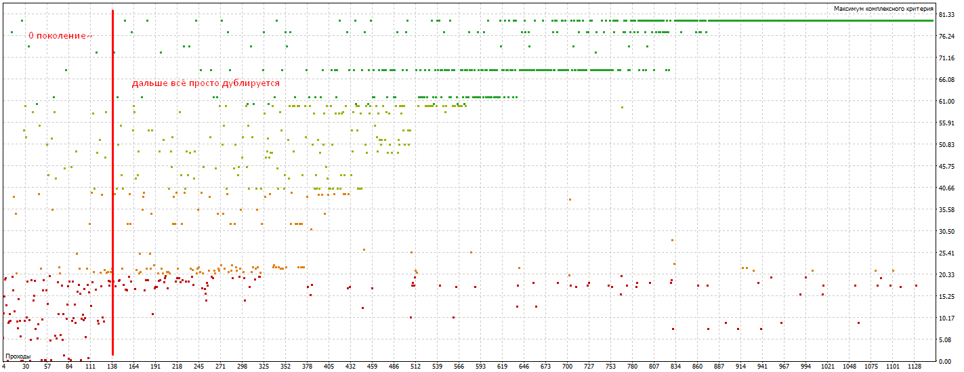The height and width of the screenshot is (372, 964).
Task: Select the red annotation '0 поколение~'
Action: (x=60, y=35)
